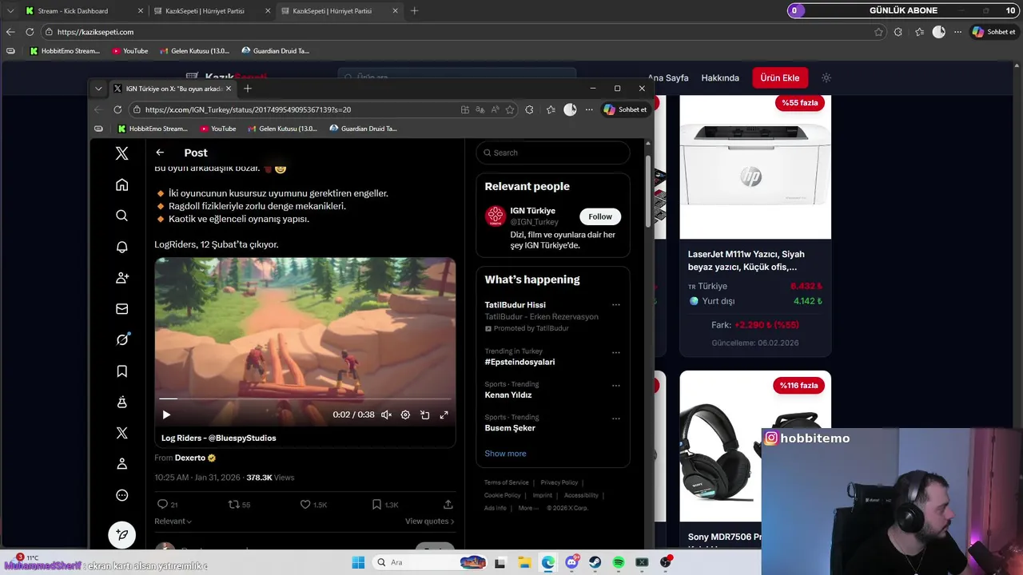Open video settings gear

405,414
